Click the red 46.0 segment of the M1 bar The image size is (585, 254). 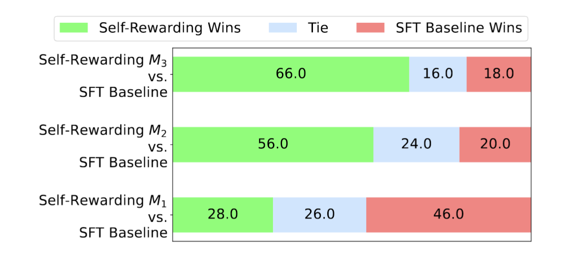448,215
